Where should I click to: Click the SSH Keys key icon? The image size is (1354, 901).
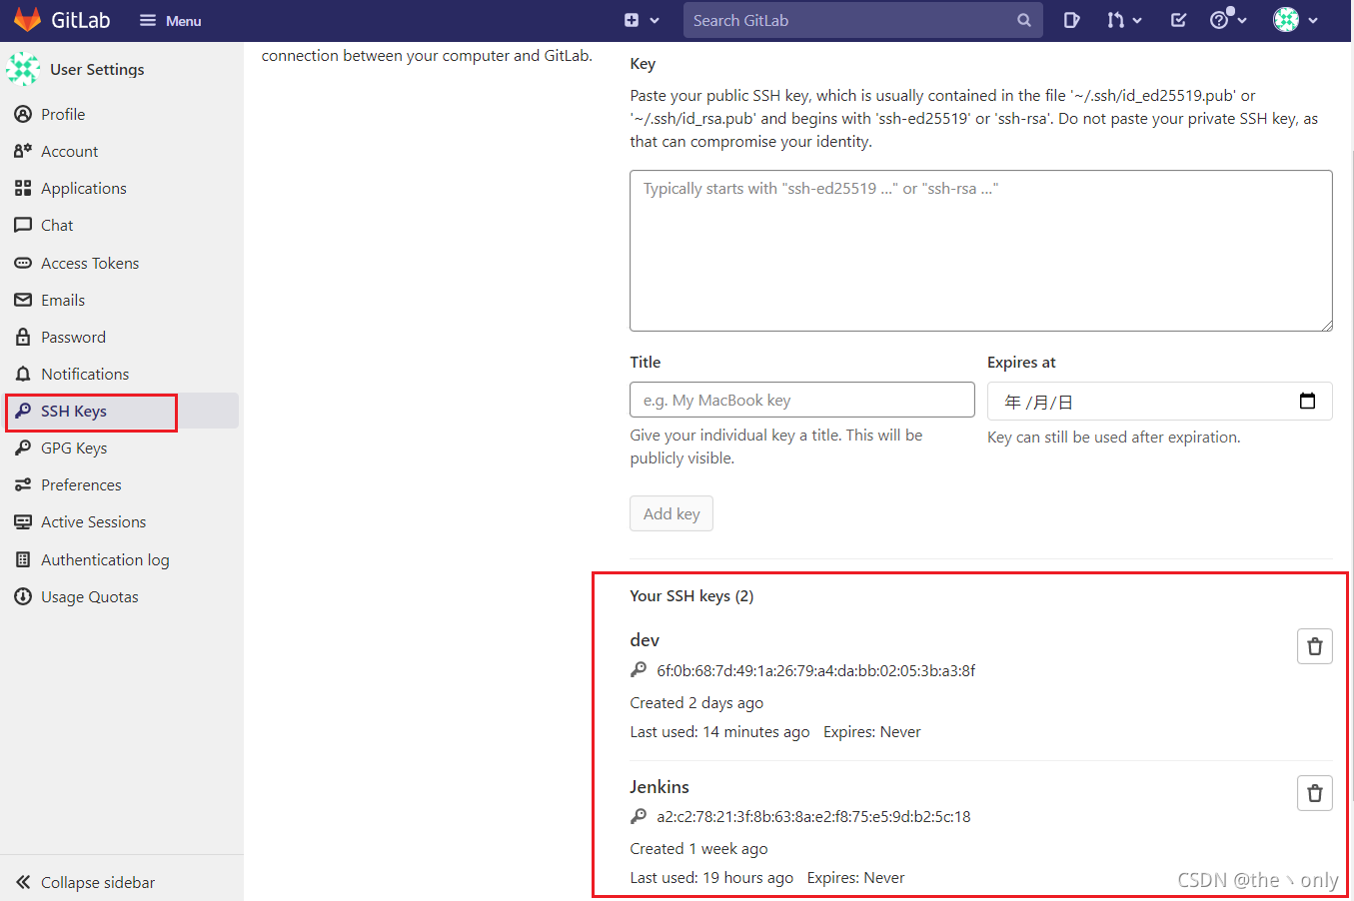pyautogui.click(x=23, y=411)
